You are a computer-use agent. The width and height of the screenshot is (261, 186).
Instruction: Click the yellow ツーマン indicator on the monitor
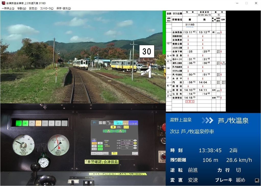pos(126,127)
